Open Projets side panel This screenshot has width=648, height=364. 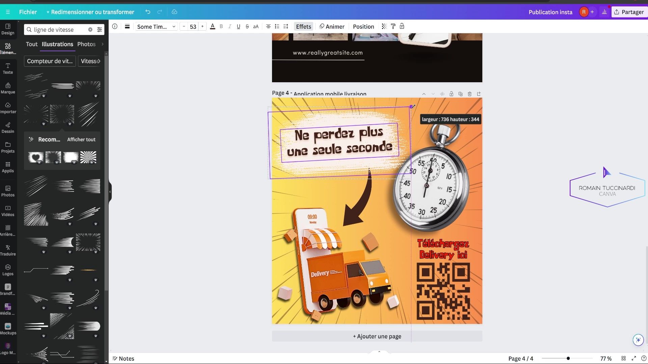pos(8,148)
